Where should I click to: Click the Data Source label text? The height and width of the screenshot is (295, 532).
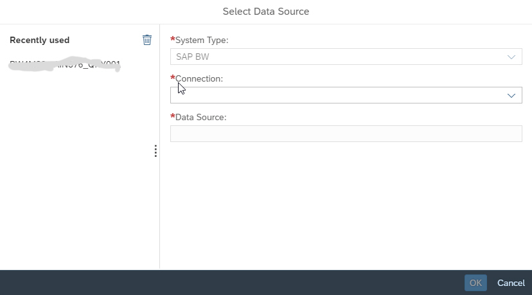(200, 118)
